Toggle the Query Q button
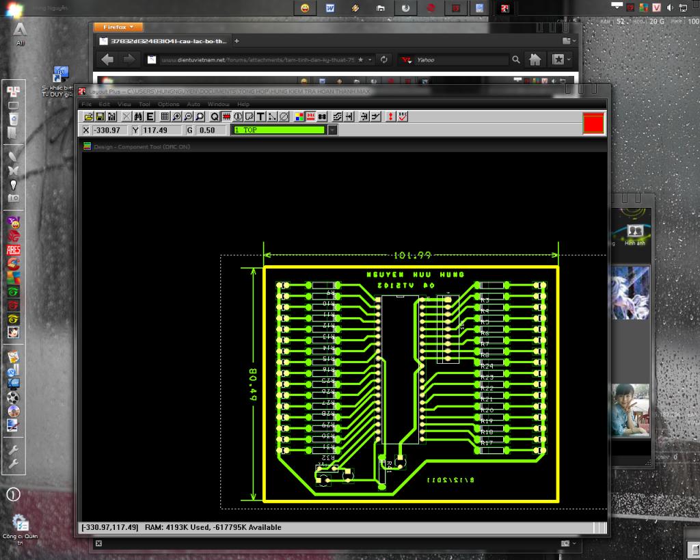This screenshot has width=700, height=560. tap(214, 117)
